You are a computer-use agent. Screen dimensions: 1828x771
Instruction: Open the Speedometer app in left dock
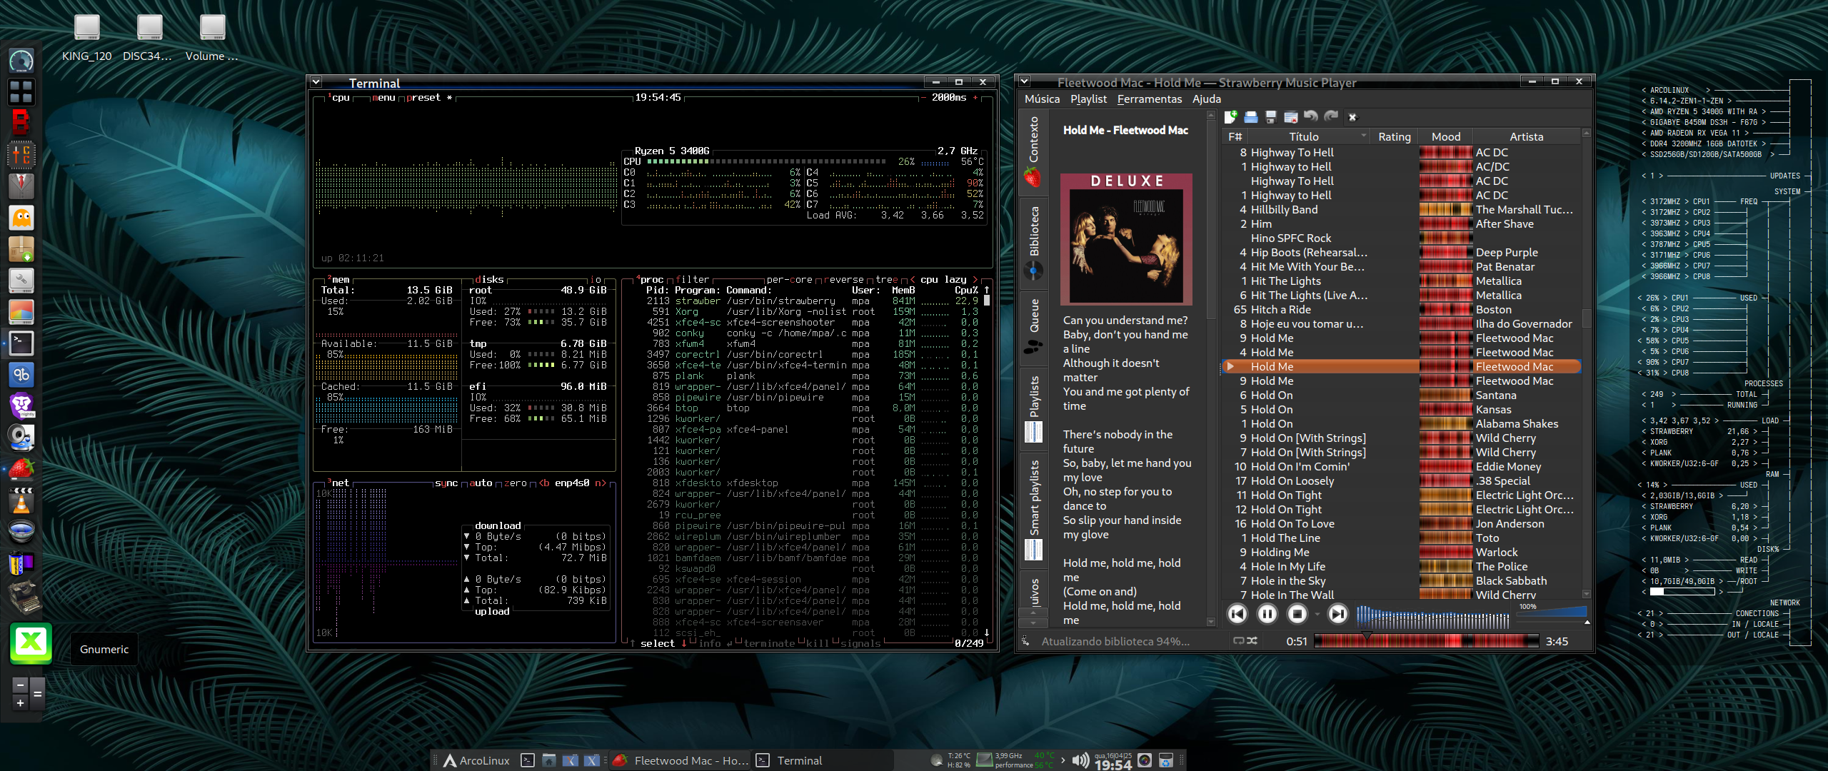[21, 61]
